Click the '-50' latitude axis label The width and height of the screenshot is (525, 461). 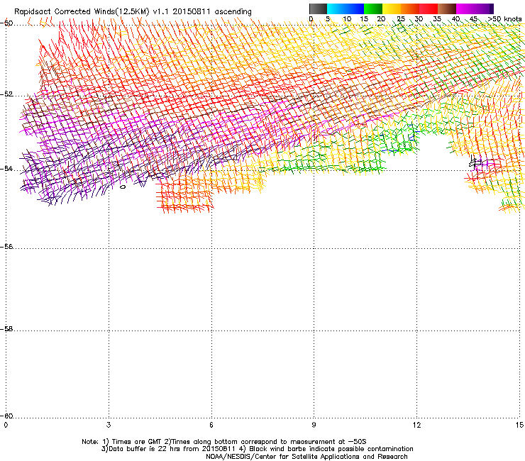click(6, 23)
